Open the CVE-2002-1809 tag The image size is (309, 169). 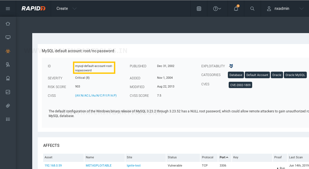(240, 85)
